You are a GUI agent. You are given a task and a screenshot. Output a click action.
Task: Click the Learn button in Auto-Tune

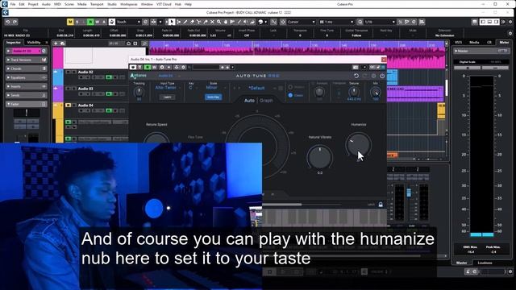167,97
